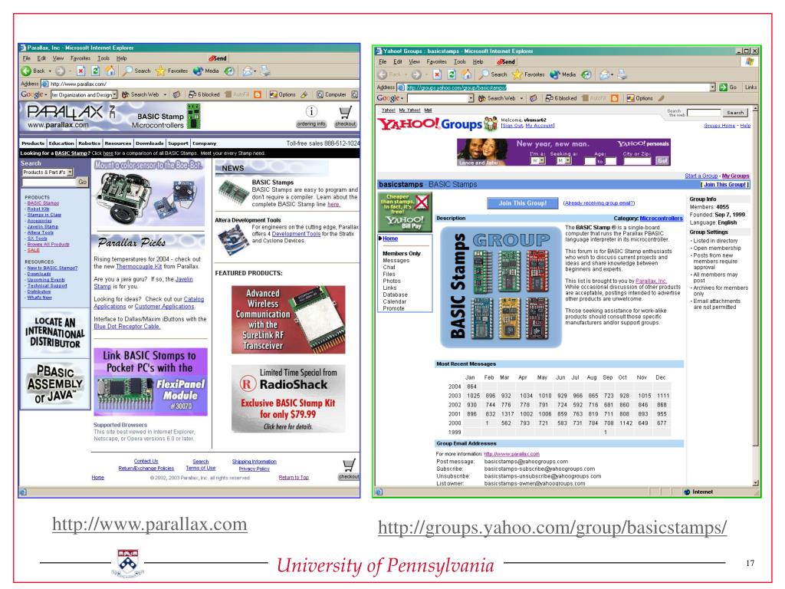The image size is (785, 589).
Task: Click FlexiPanel Module banner on Parallax page
Action: [x=150, y=382]
